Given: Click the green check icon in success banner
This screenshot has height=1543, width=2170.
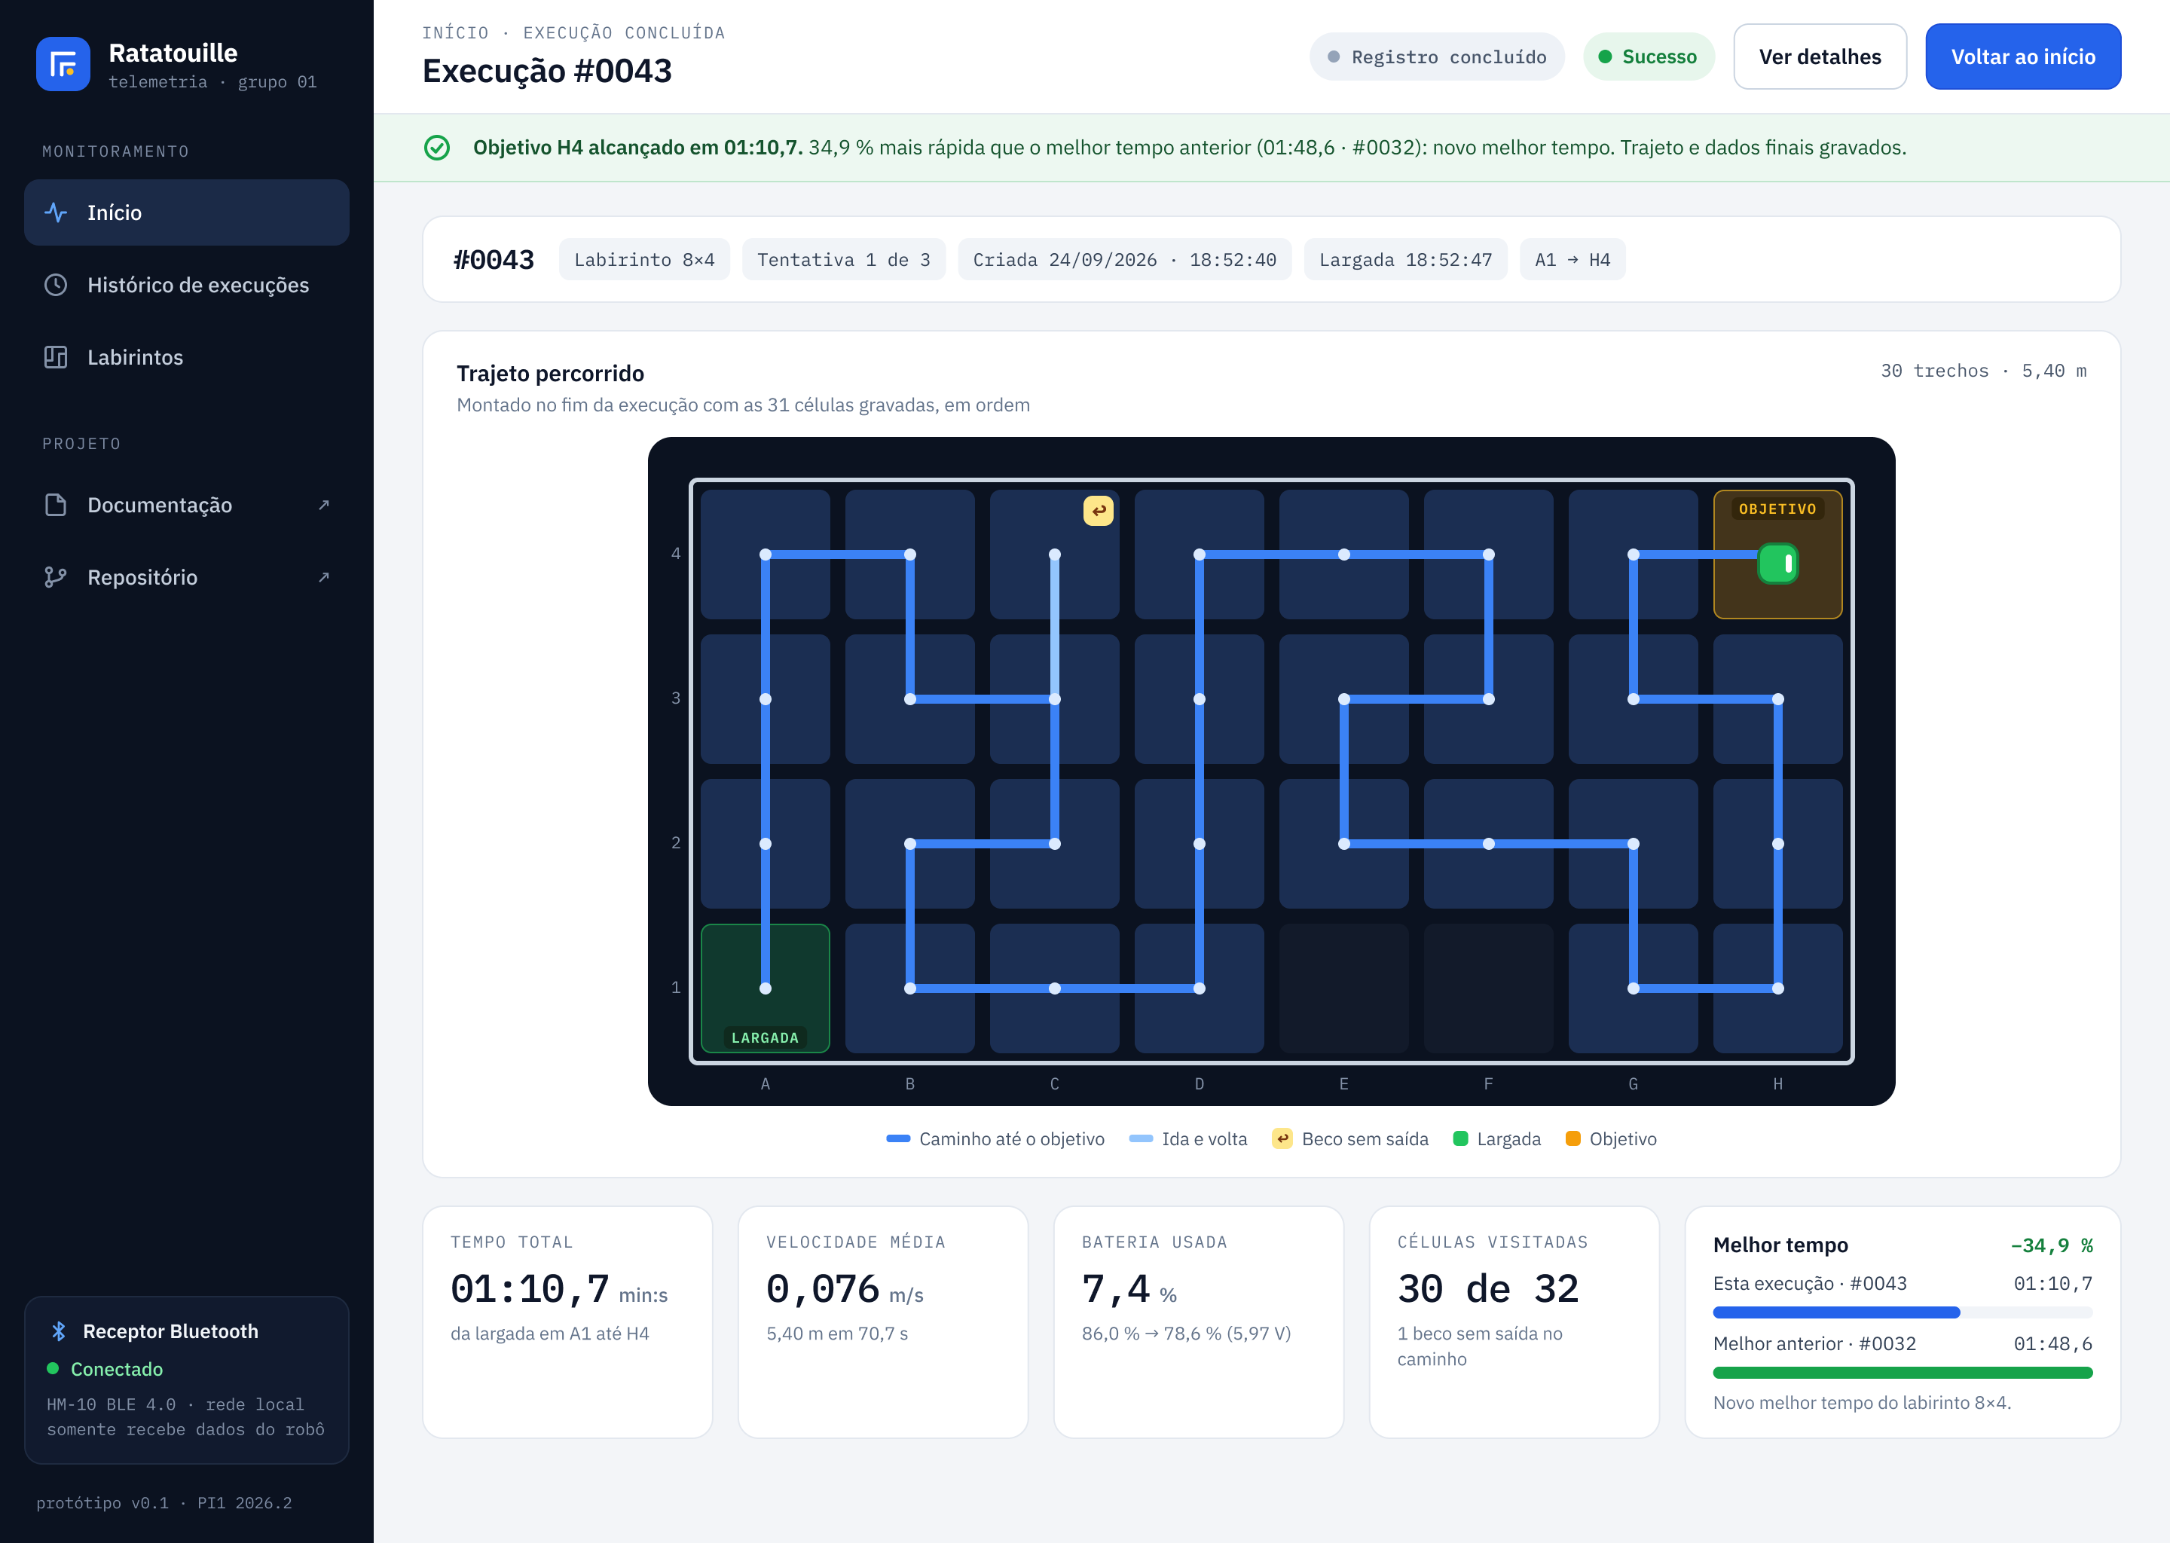Looking at the screenshot, I should point(437,147).
